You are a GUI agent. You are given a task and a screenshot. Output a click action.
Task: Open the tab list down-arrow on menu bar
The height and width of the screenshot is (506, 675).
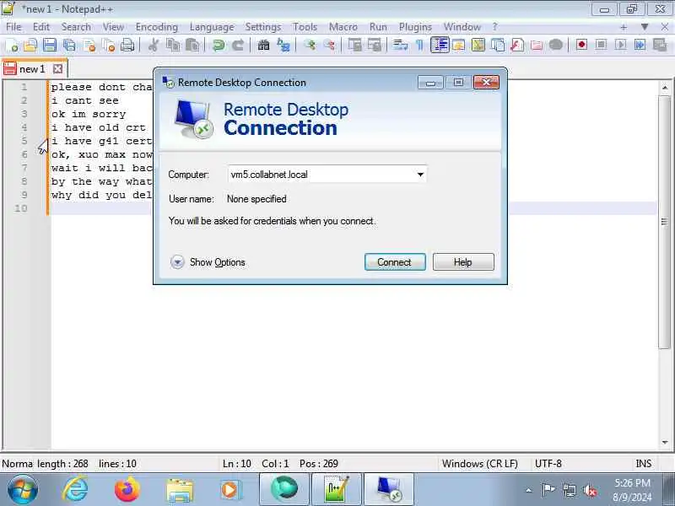click(x=645, y=27)
